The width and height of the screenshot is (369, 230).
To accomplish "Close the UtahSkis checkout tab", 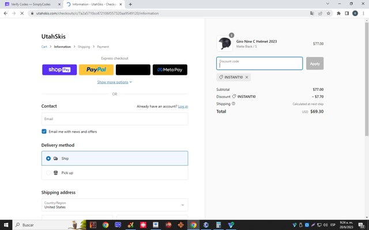I will tap(121, 4).
